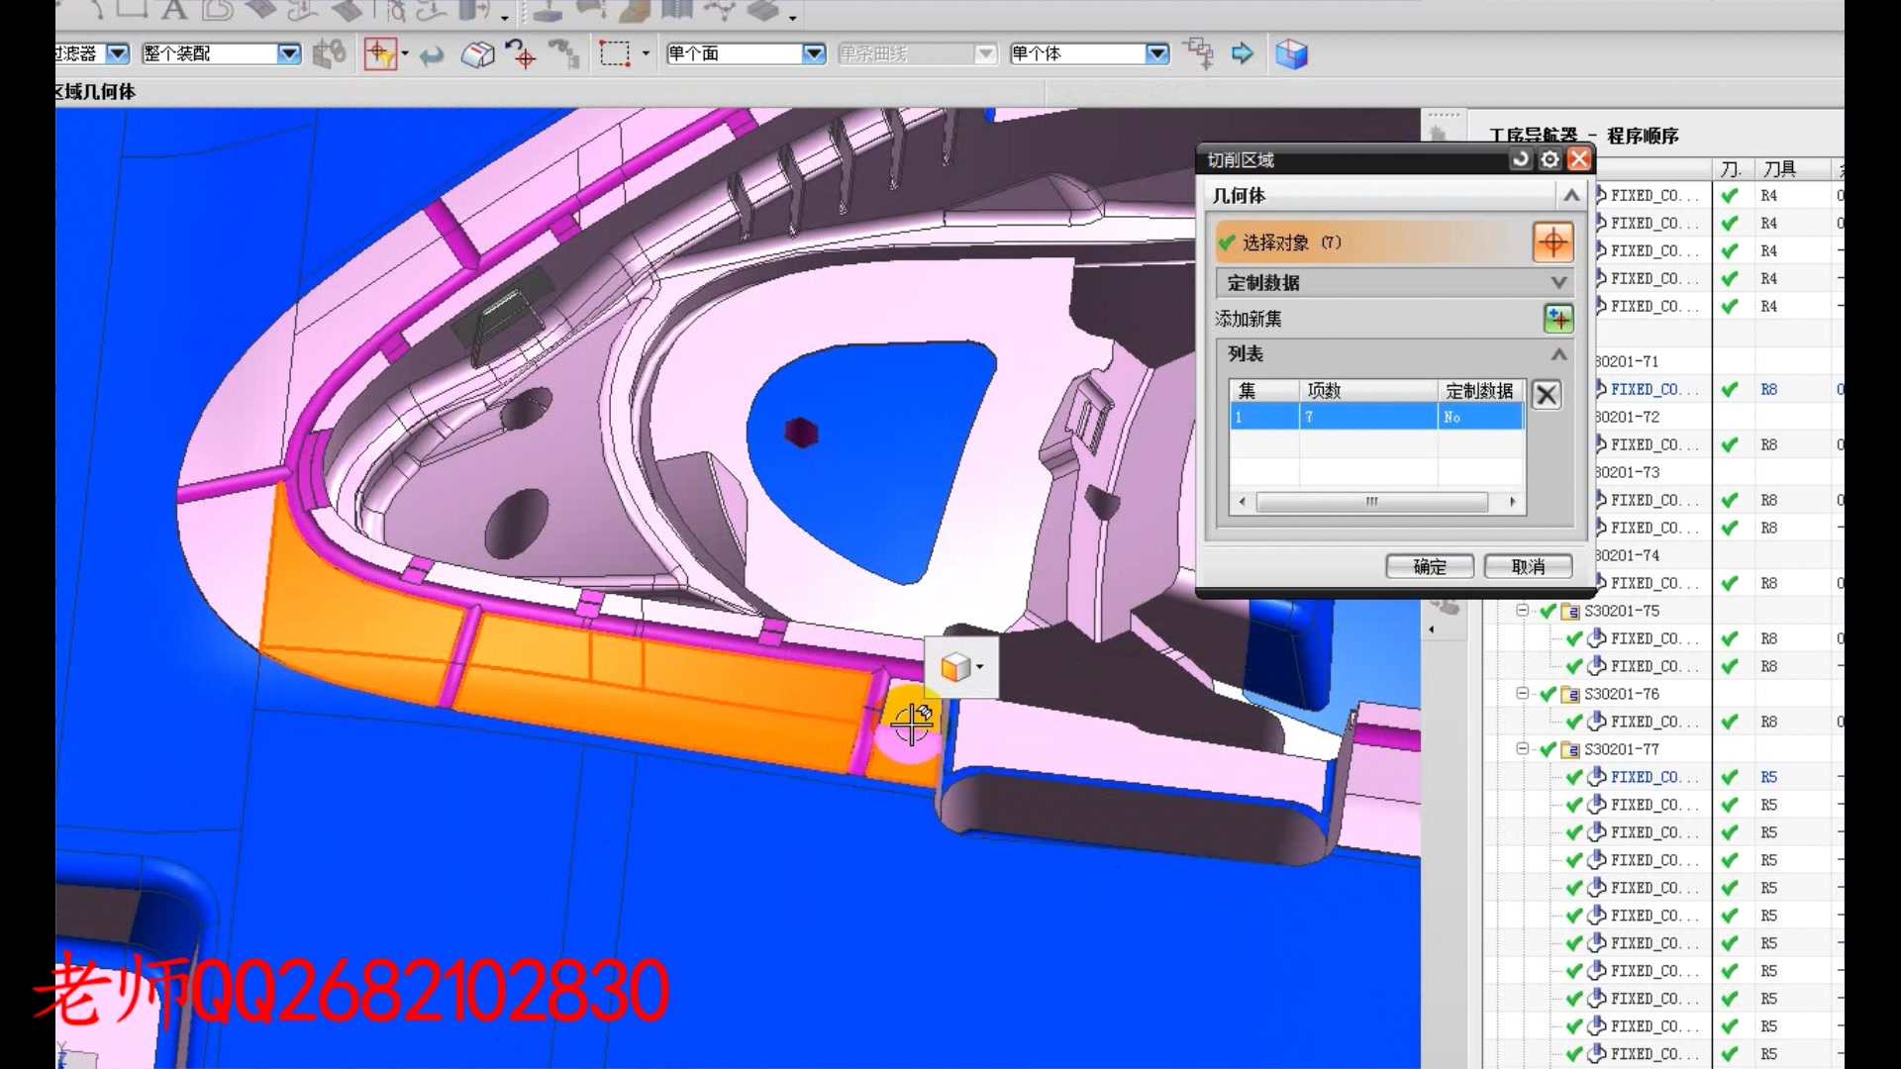Delete the selected set with X icon
The height and width of the screenshot is (1069, 1901).
click(1546, 395)
